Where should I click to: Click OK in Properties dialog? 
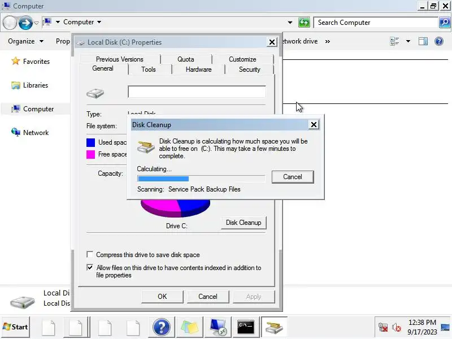162,296
